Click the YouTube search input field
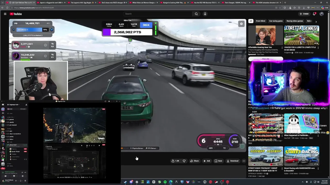Screen dimensions: 330x185 [x=158, y=14]
